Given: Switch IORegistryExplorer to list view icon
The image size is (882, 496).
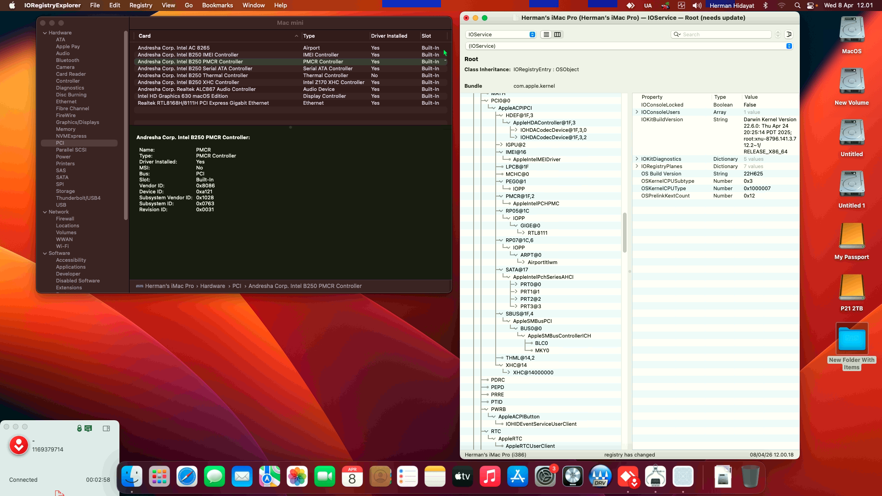Looking at the screenshot, I should 546,34.
